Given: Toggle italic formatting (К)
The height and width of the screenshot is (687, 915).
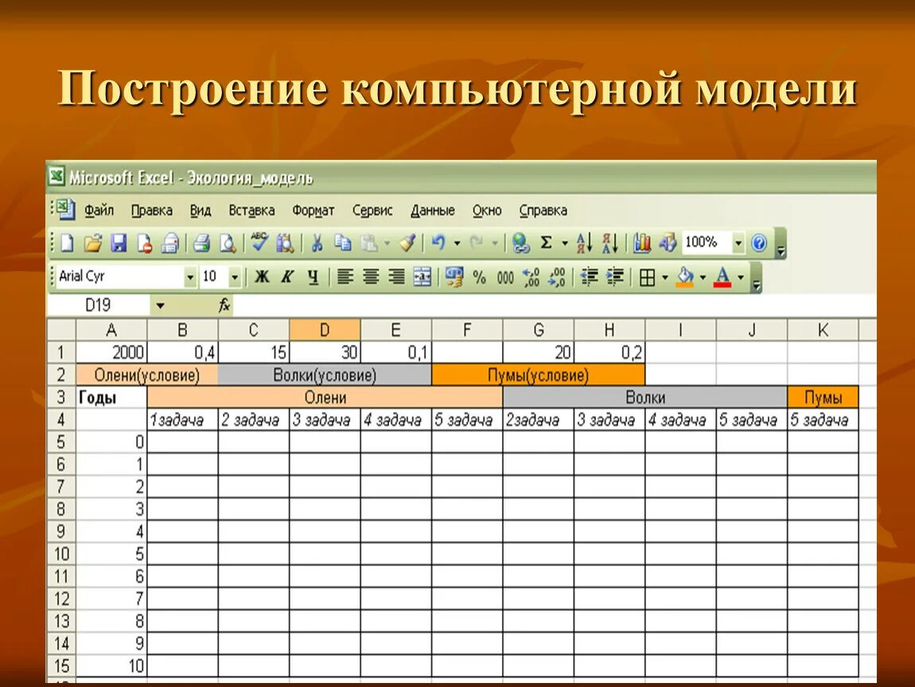Looking at the screenshot, I should point(287,277).
